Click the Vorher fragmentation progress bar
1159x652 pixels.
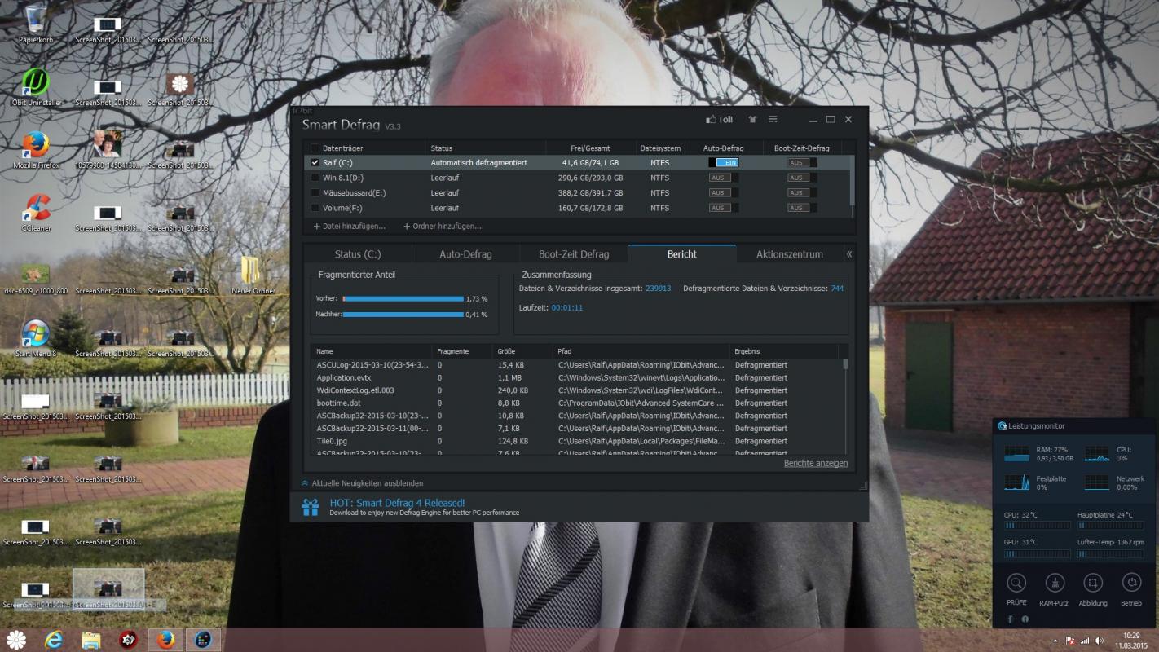click(403, 299)
